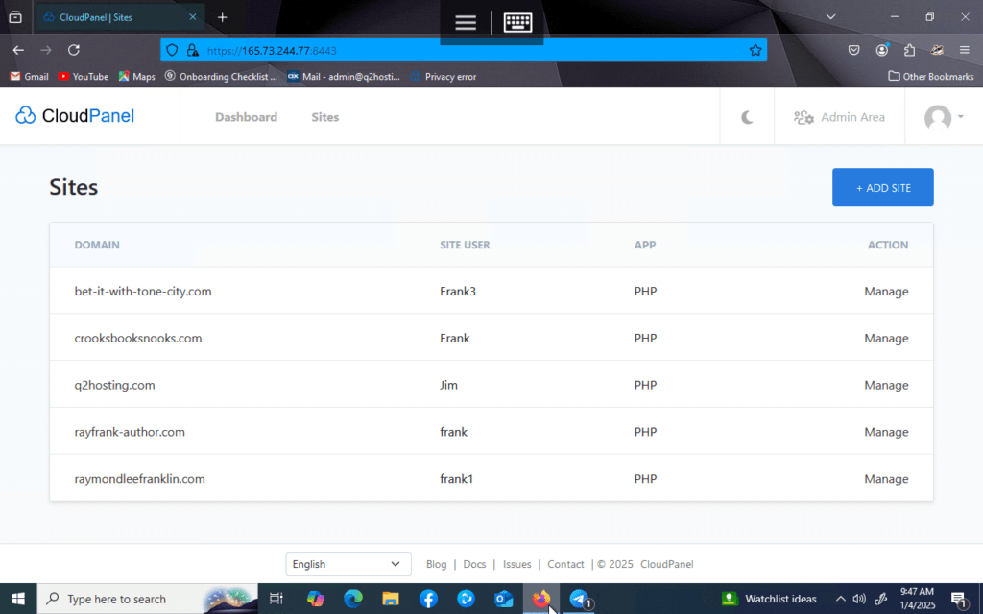
Task: Open the list all tabs chevron
Action: tap(830, 17)
